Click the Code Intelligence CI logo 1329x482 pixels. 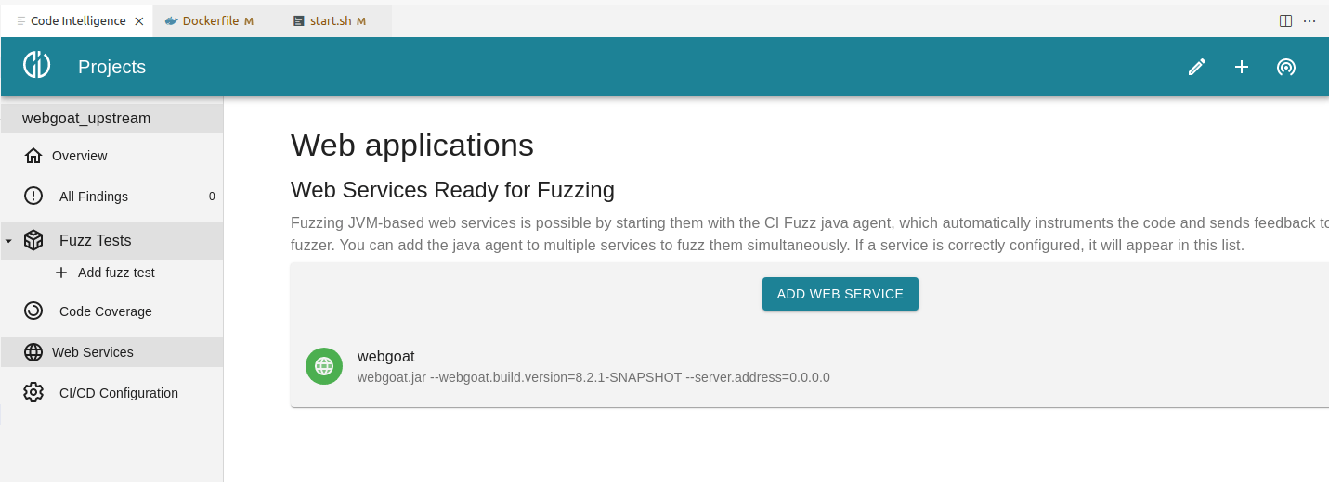37,65
